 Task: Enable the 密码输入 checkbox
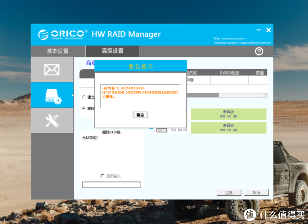(x=102, y=176)
